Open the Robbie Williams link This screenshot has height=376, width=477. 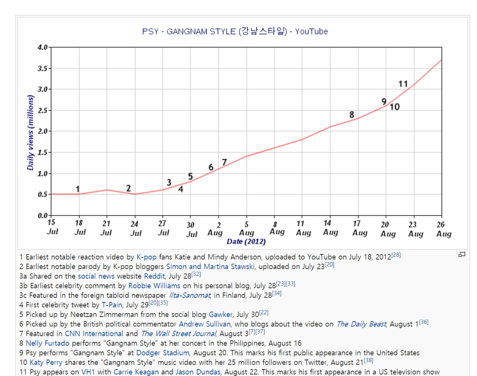point(154,286)
